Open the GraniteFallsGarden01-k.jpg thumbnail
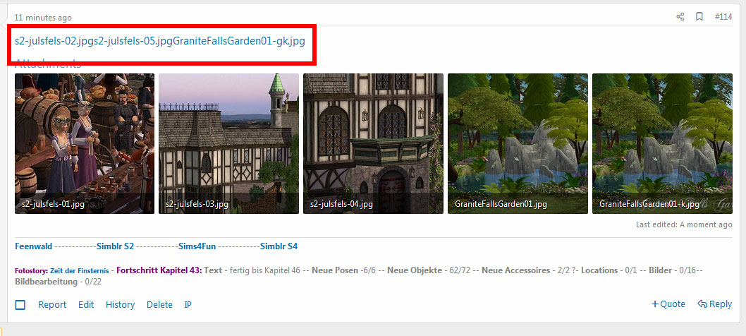 tap(662, 143)
